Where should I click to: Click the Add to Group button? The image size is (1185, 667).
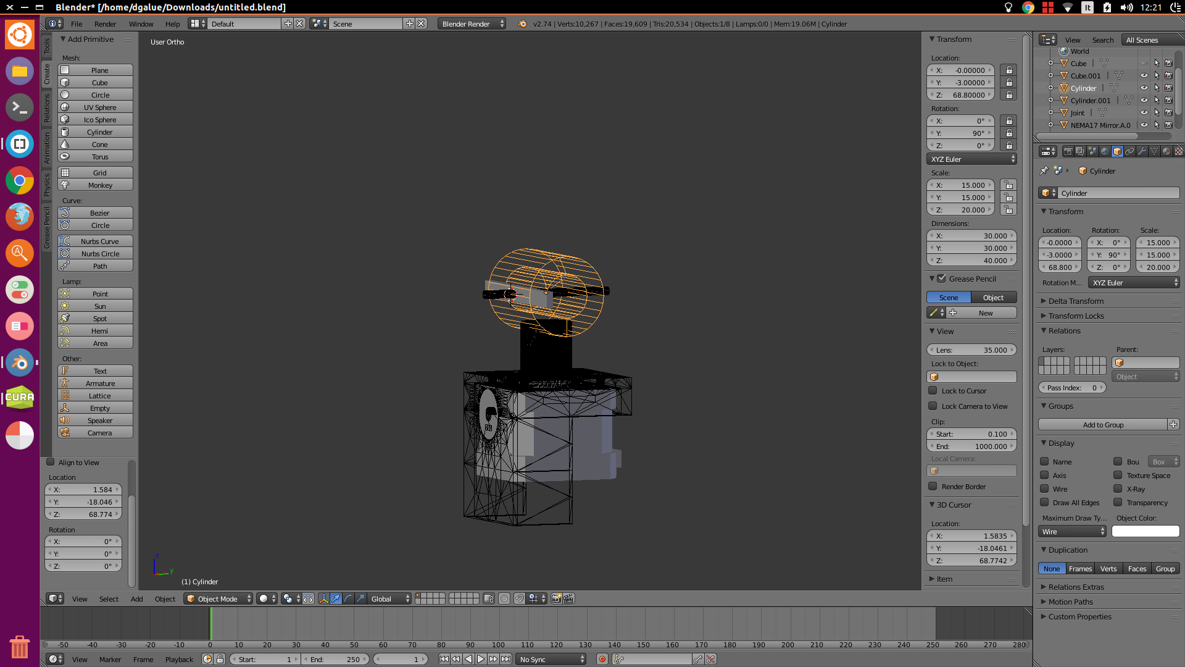[x=1103, y=424]
